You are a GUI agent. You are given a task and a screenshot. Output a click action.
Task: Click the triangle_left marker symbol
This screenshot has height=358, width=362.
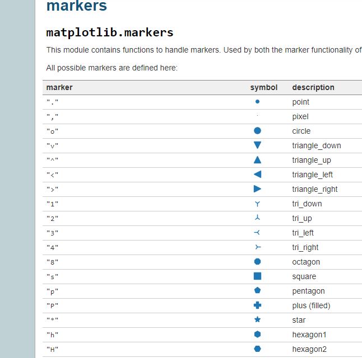click(x=257, y=175)
